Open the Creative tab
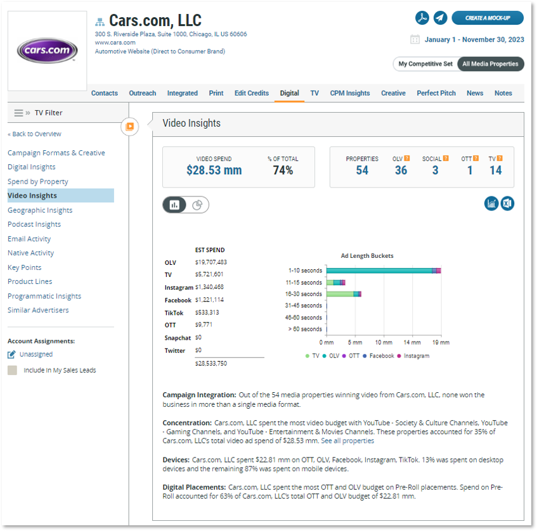Screen dimensions: 537x531 pyautogui.click(x=393, y=93)
